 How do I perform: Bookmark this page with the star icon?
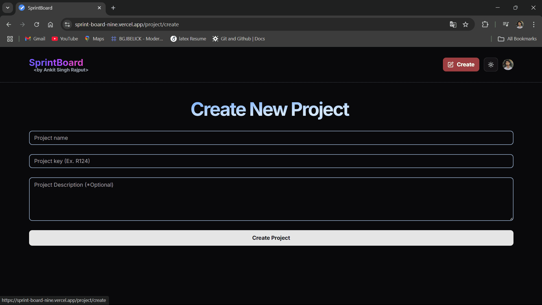point(465,25)
